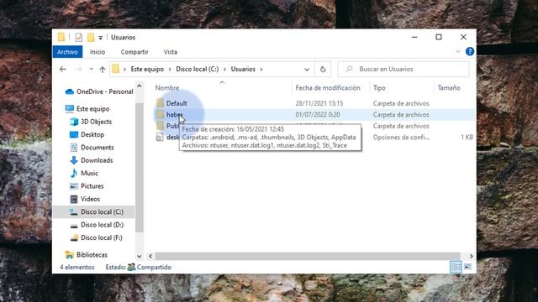Screen dimensions: 538x302
Task: Select Bibliotecas in the navigation pane
Action: pos(92,255)
